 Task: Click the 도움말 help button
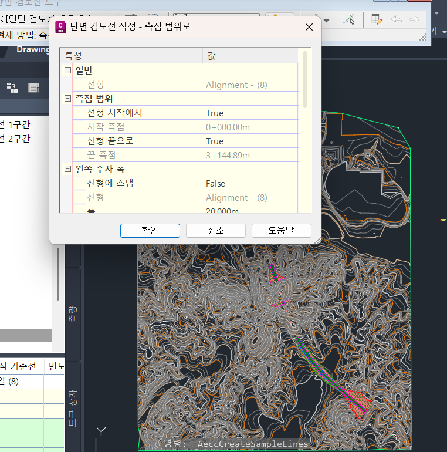pyautogui.click(x=281, y=230)
